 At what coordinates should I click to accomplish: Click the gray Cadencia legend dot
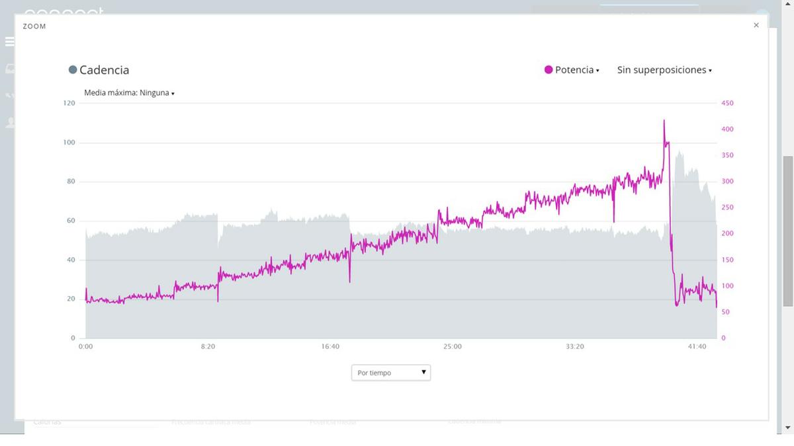pos(73,70)
